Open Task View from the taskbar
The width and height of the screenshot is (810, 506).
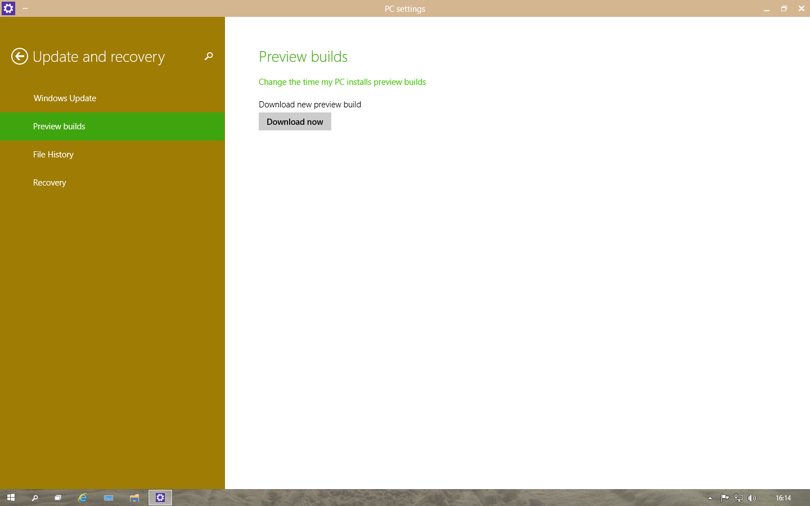point(58,498)
